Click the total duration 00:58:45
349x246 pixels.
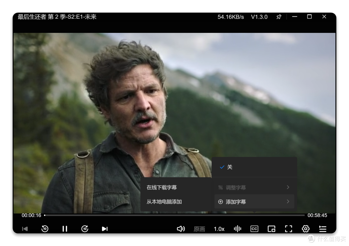pyautogui.click(x=317, y=215)
